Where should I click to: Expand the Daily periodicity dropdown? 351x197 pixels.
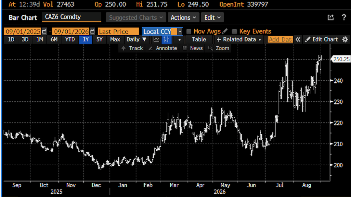coord(136,40)
